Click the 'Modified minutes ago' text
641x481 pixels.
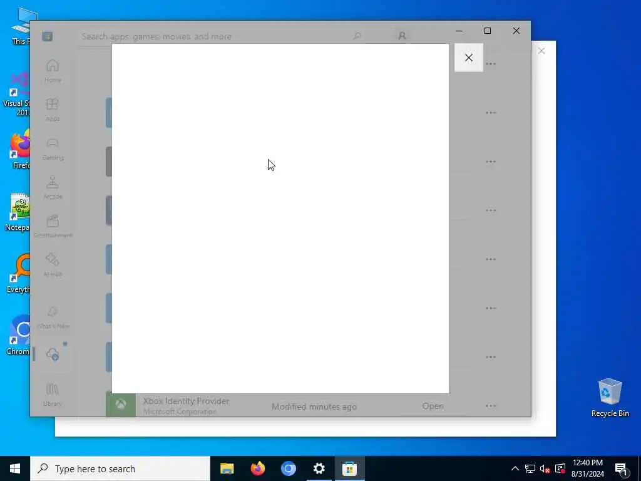(x=314, y=406)
